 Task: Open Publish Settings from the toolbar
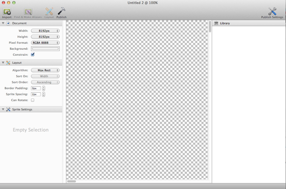pyautogui.click(x=272, y=11)
